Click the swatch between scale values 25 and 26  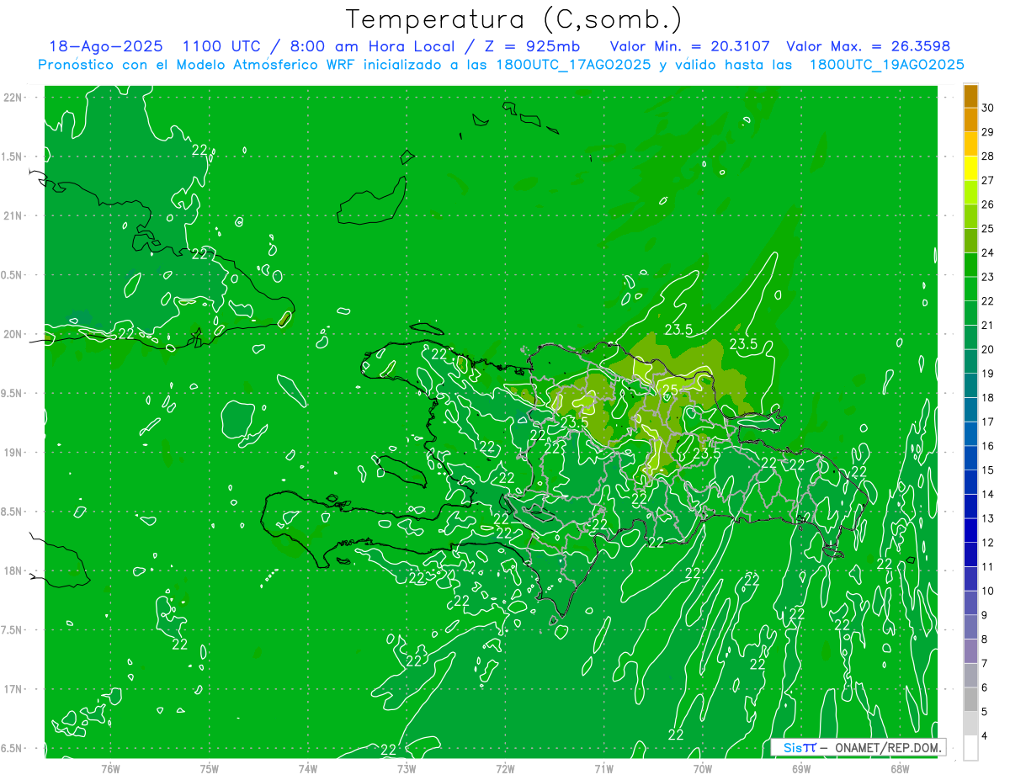click(970, 216)
